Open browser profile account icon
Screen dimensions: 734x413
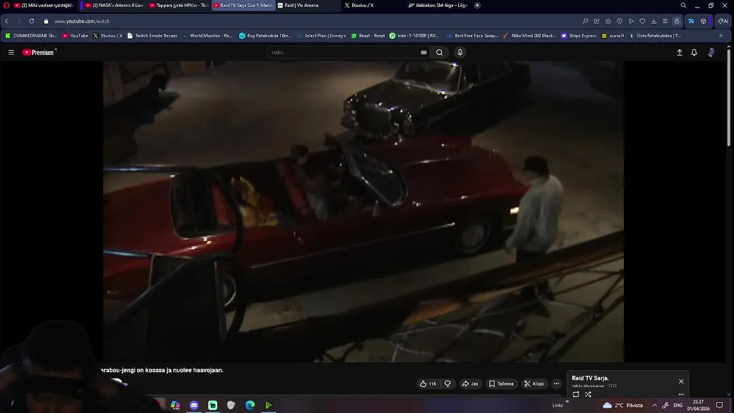[677, 21]
